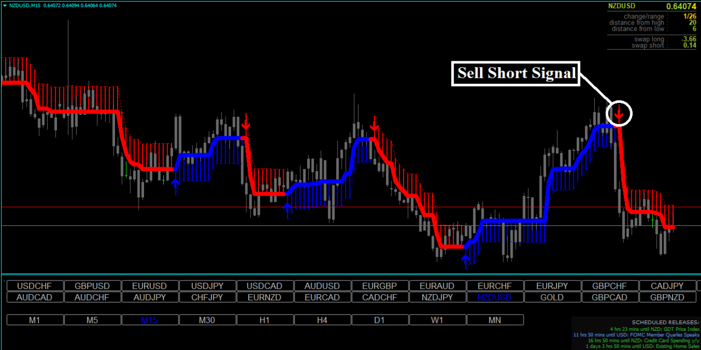Viewport: 701px width, 350px height.
Task: Switch to the EURGBP symbol
Action: (x=380, y=286)
